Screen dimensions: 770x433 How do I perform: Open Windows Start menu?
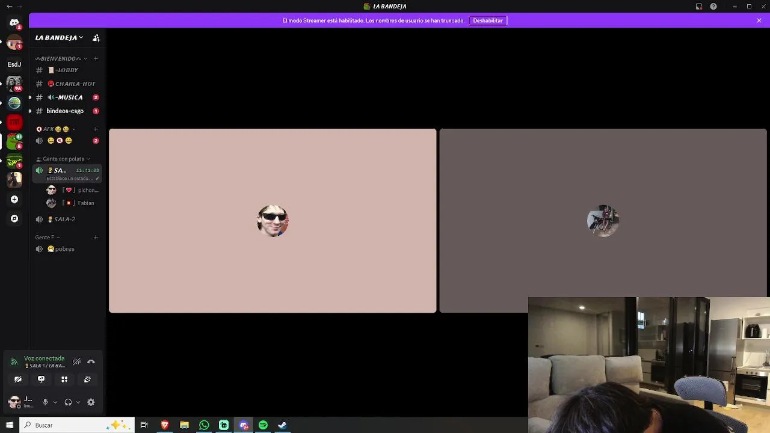[10, 425]
